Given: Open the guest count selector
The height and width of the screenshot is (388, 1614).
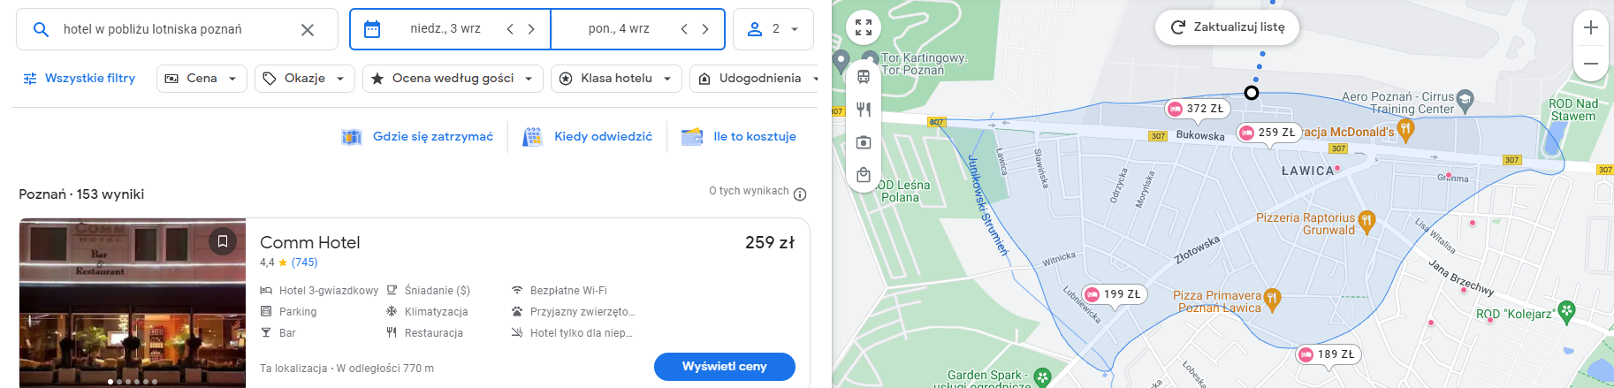Looking at the screenshot, I should click(x=773, y=29).
